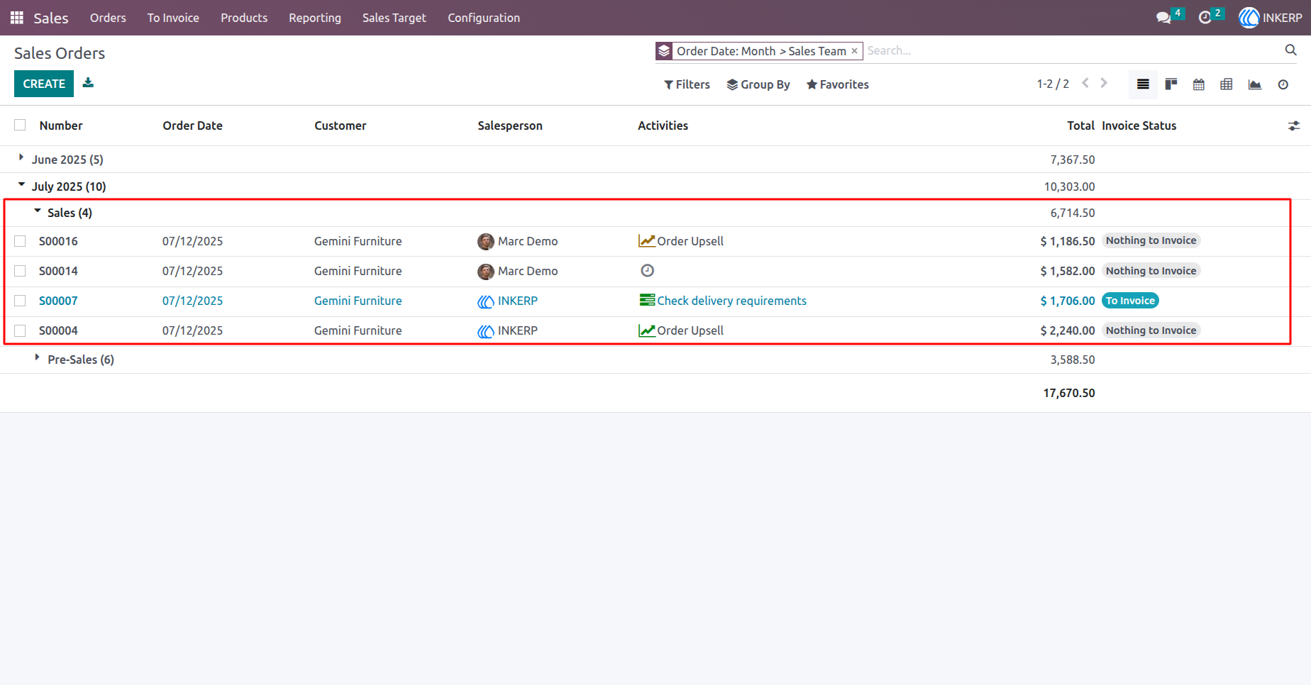Open the Activity view clock icon
Viewport: 1311px width, 685px height.
1283,84
